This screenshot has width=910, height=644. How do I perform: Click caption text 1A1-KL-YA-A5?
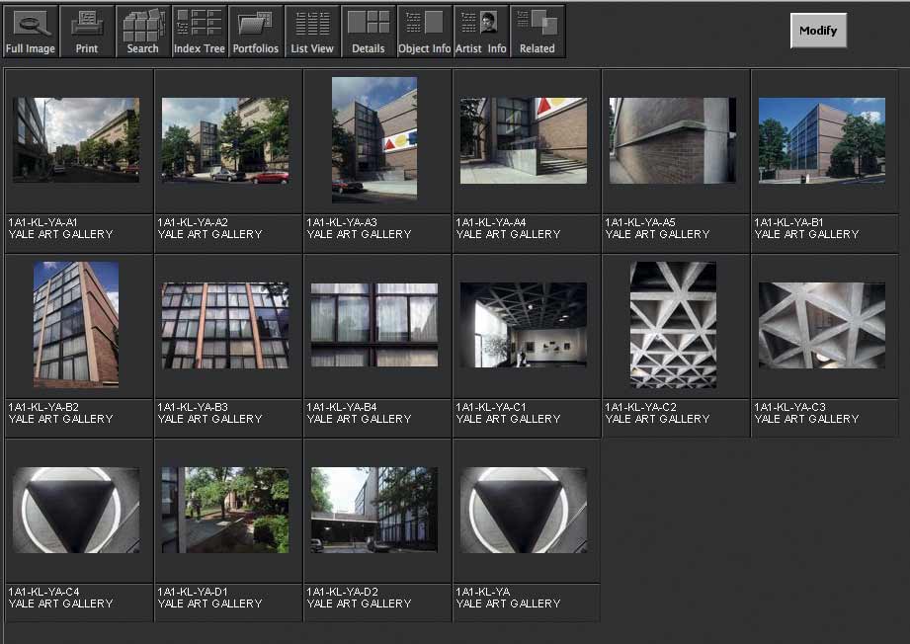[640, 222]
